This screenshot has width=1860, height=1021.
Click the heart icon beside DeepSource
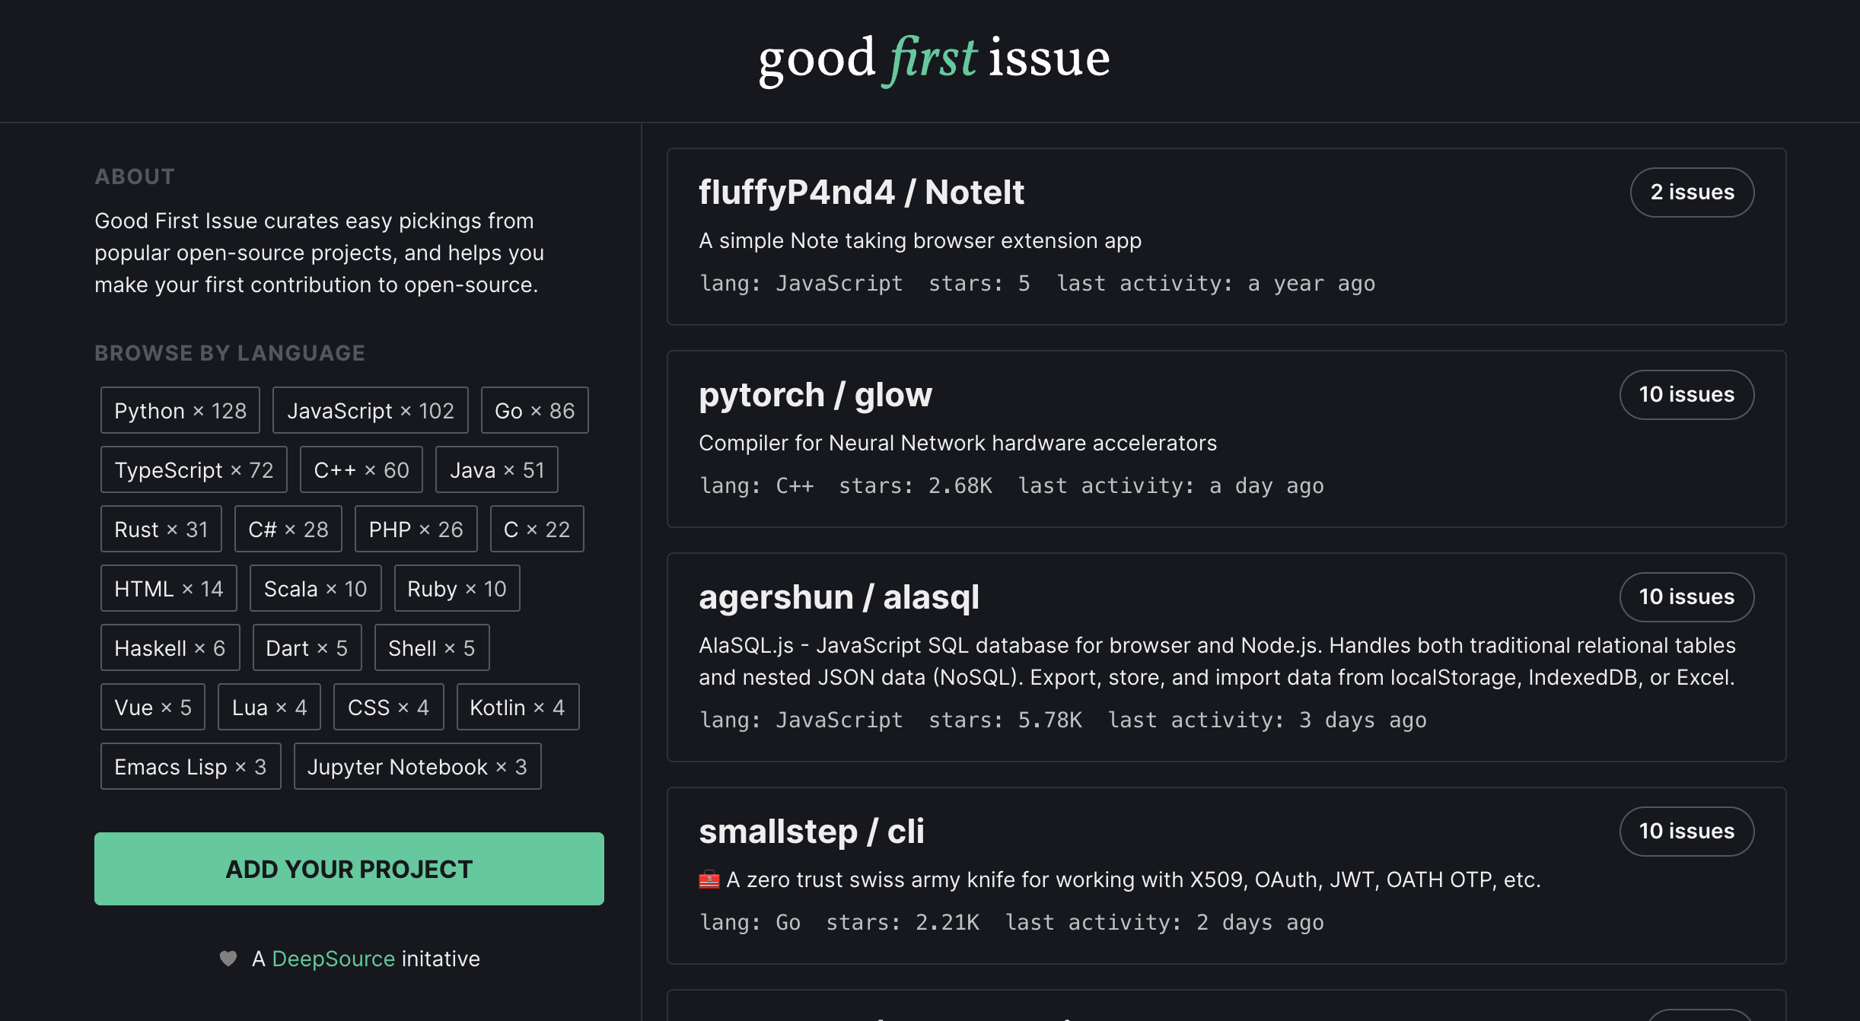228,959
